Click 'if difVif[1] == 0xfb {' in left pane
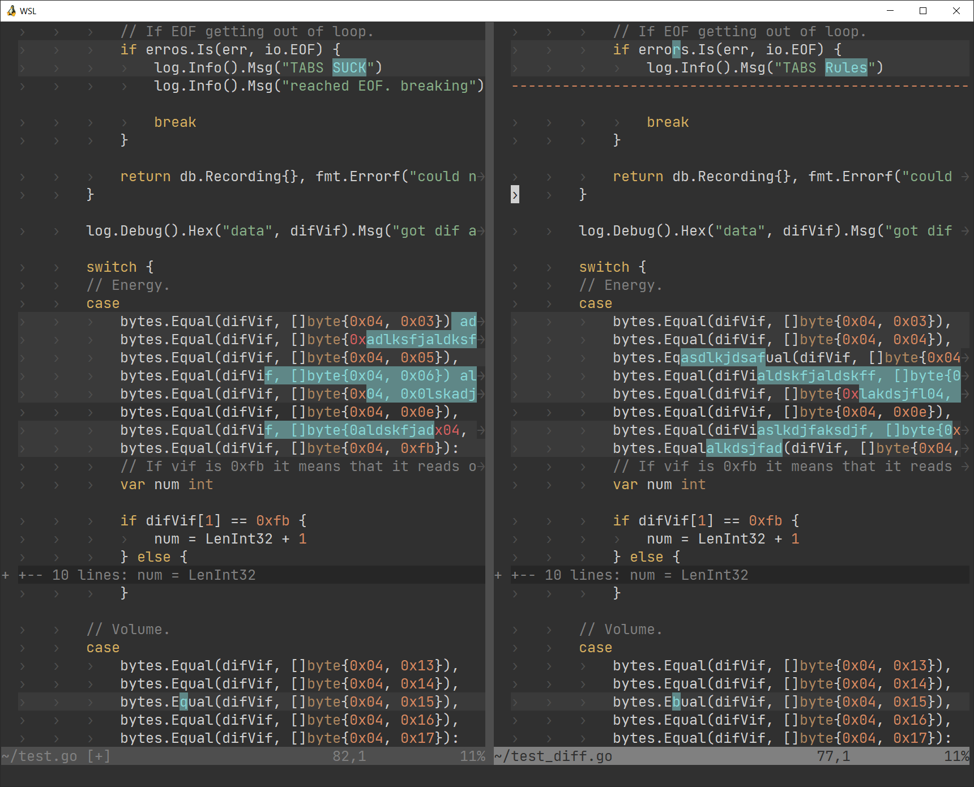This screenshot has width=974, height=787. click(213, 520)
